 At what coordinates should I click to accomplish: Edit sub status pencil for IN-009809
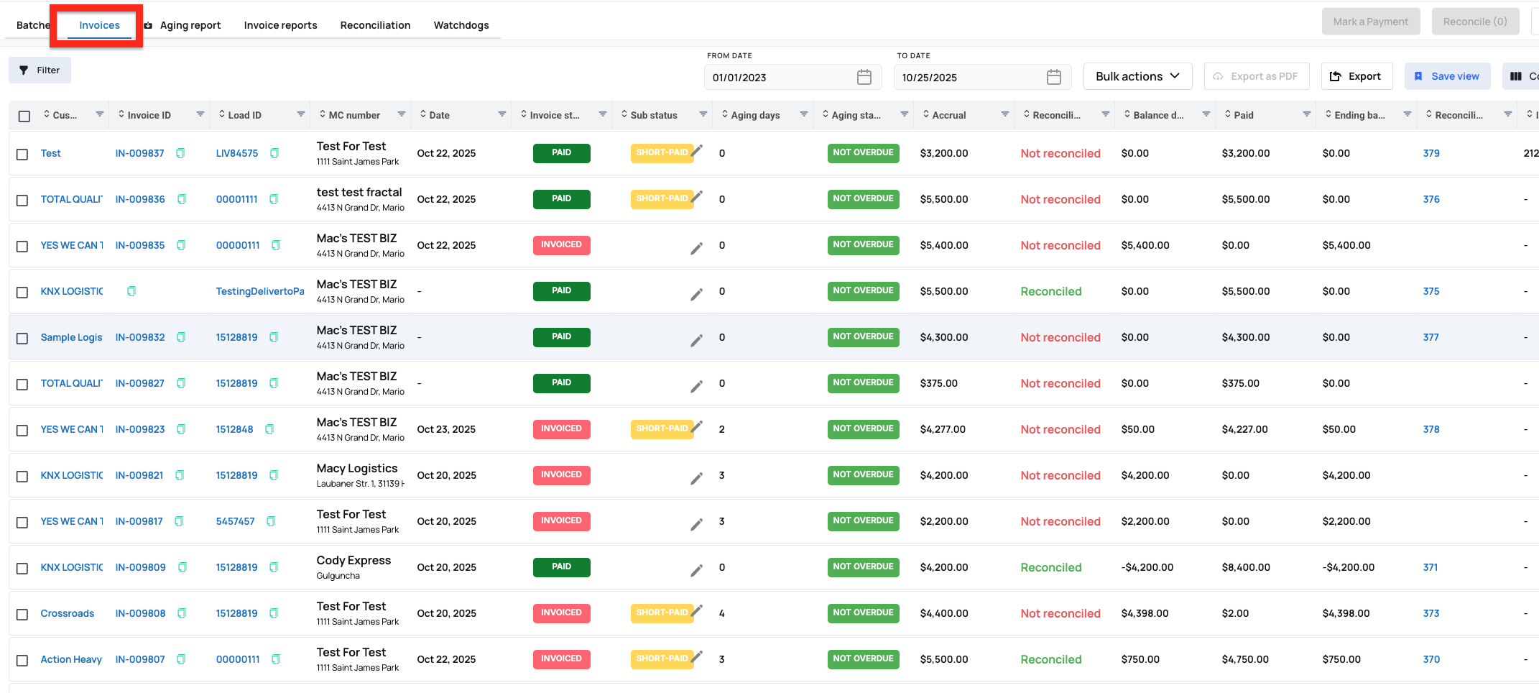[696, 570]
